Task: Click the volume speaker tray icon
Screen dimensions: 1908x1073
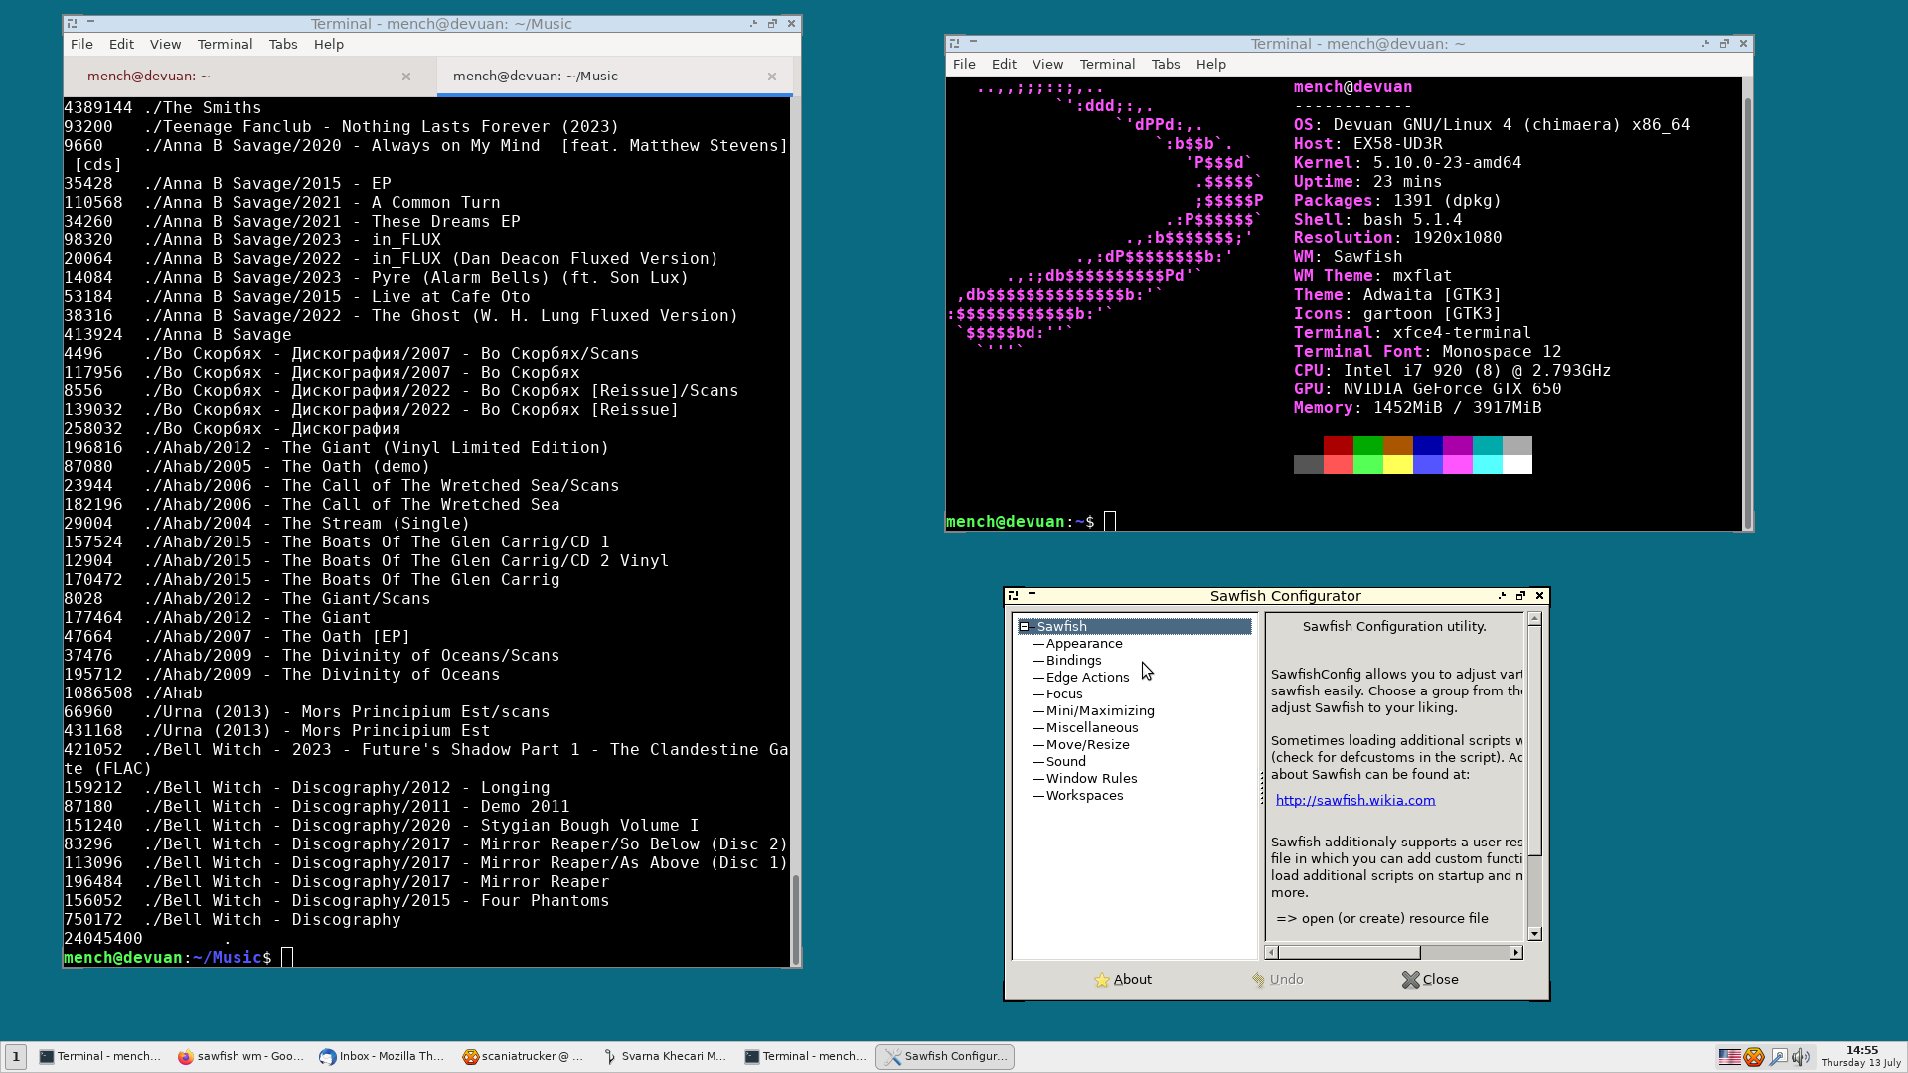Action: [1801, 1056]
